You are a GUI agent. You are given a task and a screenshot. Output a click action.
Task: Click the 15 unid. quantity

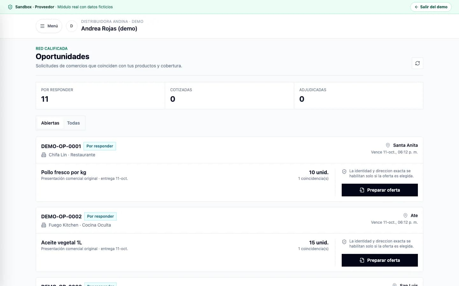(x=319, y=242)
